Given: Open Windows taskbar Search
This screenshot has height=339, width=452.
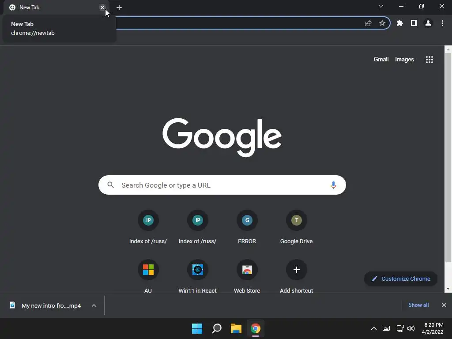Looking at the screenshot, I should [216, 328].
